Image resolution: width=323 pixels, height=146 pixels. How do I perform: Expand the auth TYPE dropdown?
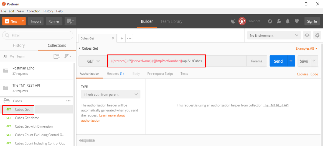(110, 94)
